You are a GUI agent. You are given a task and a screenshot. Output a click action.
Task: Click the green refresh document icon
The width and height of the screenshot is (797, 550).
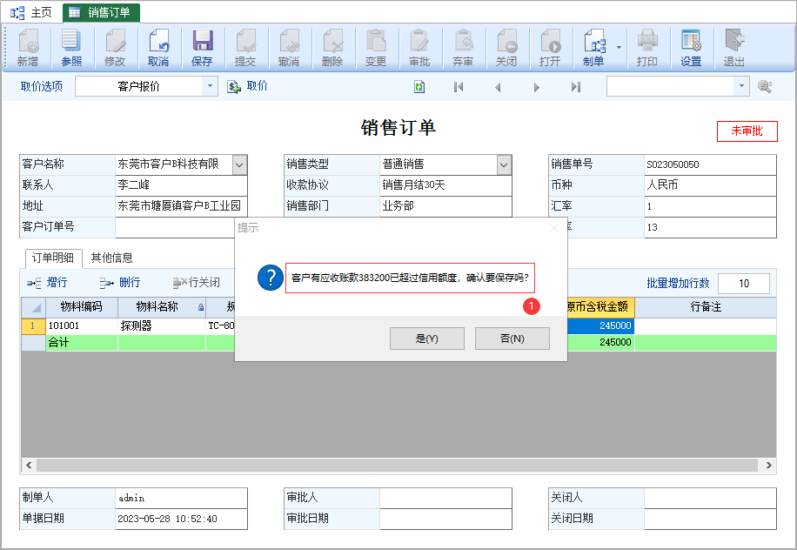pyautogui.click(x=419, y=87)
